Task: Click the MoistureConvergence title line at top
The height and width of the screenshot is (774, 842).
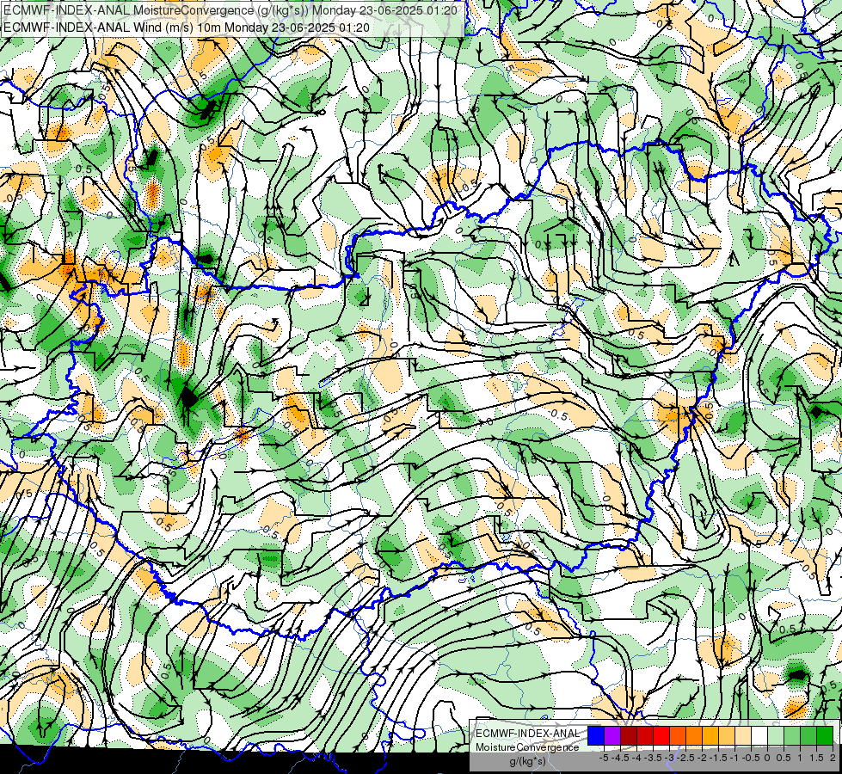Action: pos(230,10)
